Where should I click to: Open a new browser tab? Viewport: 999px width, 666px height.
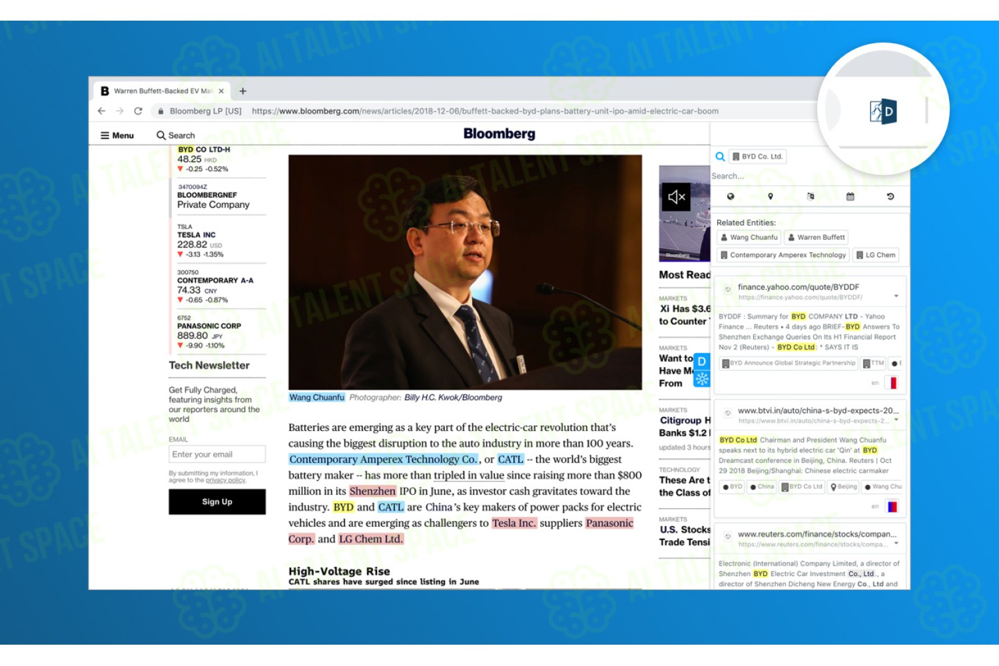pos(243,91)
